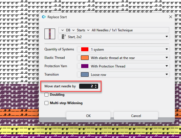Viewport: 181px width, 138px height.
Task: Click the orange elastic thread swatch
Action: pos(85,58)
